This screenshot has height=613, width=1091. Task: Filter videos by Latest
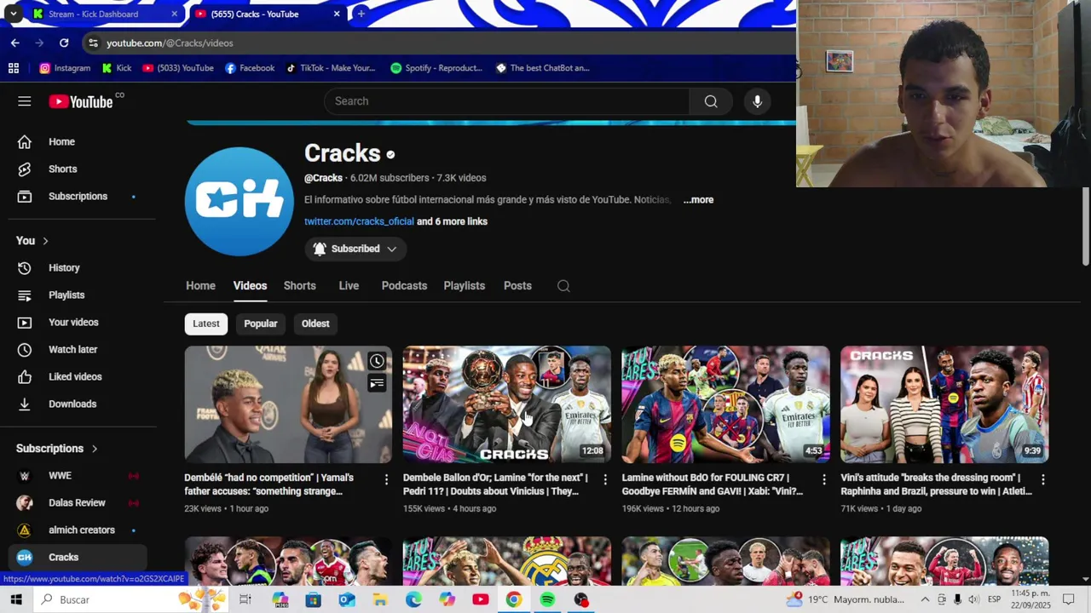tap(205, 324)
